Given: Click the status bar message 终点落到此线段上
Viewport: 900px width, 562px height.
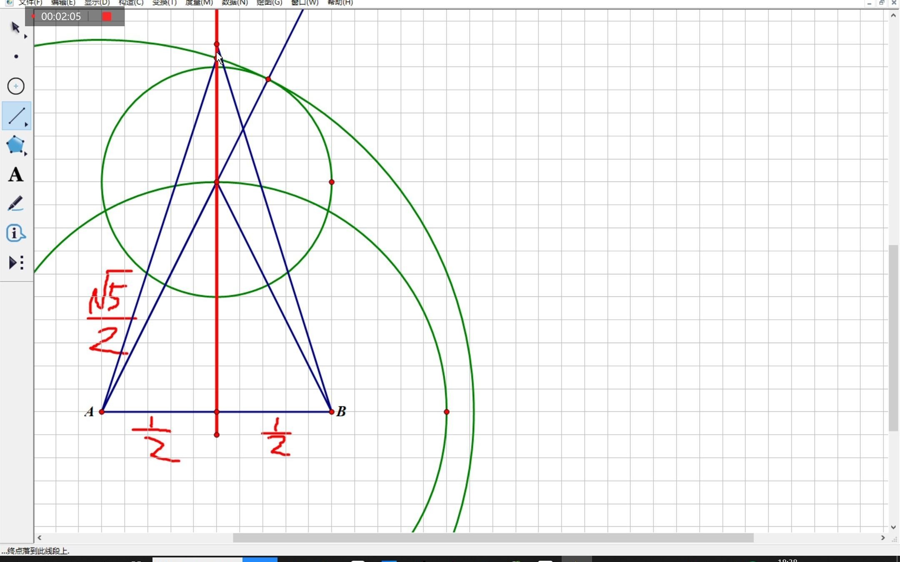Looking at the screenshot, I should [35, 551].
